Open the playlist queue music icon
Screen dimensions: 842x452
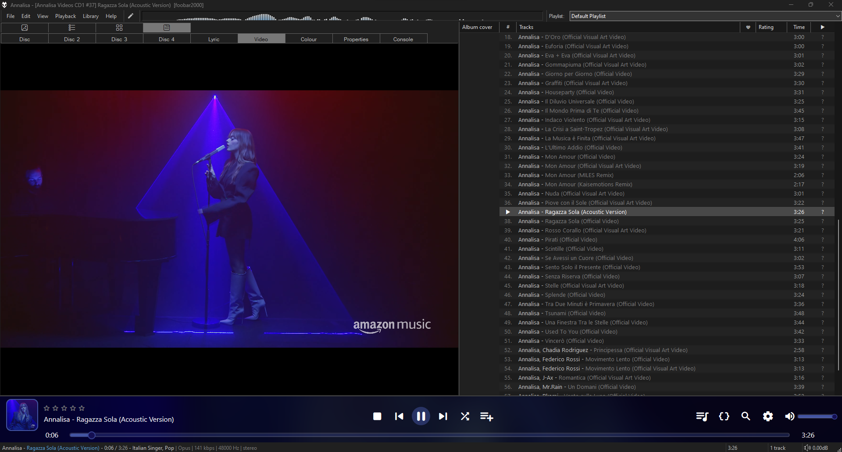(x=702, y=416)
